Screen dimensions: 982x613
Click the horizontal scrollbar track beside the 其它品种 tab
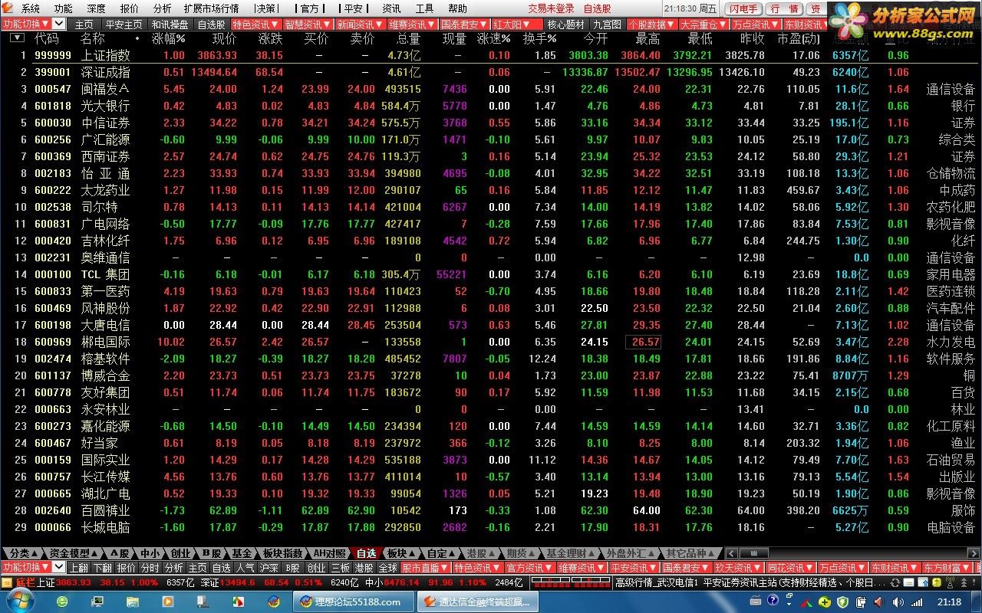click(x=852, y=552)
